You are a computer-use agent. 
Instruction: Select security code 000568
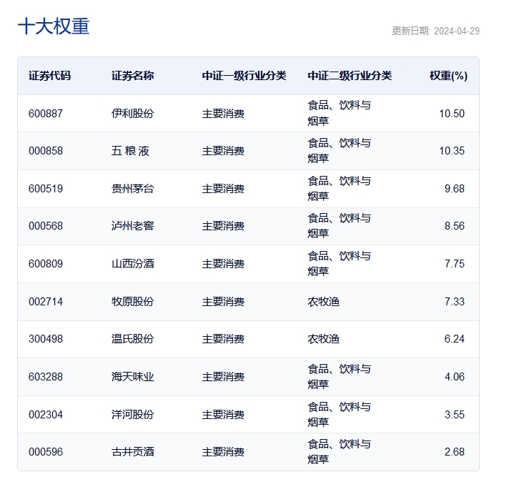tap(46, 226)
